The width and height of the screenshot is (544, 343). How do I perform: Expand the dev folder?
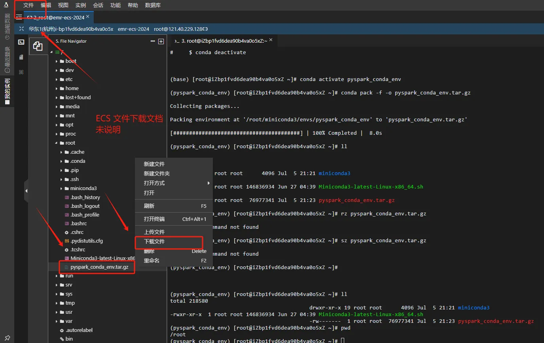tap(57, 70)
